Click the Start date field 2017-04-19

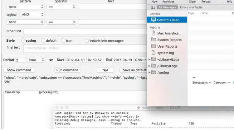click(76, 60)
